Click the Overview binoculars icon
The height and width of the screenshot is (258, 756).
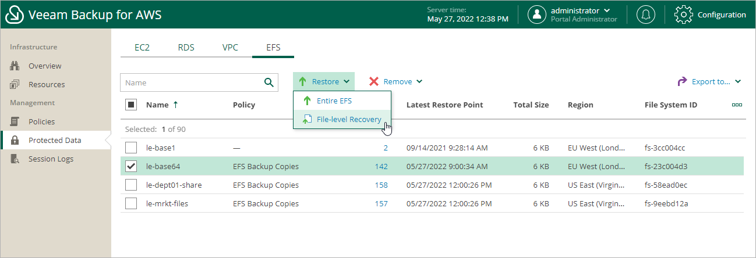coord(15,66)
